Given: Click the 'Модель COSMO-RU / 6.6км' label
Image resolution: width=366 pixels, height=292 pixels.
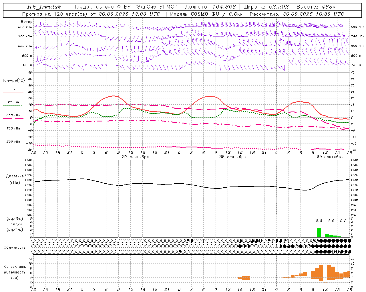Looking at the screenshot, I should click(x=206, y=14).
